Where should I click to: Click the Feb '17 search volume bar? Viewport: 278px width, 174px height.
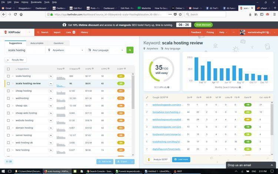click(203, 73)
